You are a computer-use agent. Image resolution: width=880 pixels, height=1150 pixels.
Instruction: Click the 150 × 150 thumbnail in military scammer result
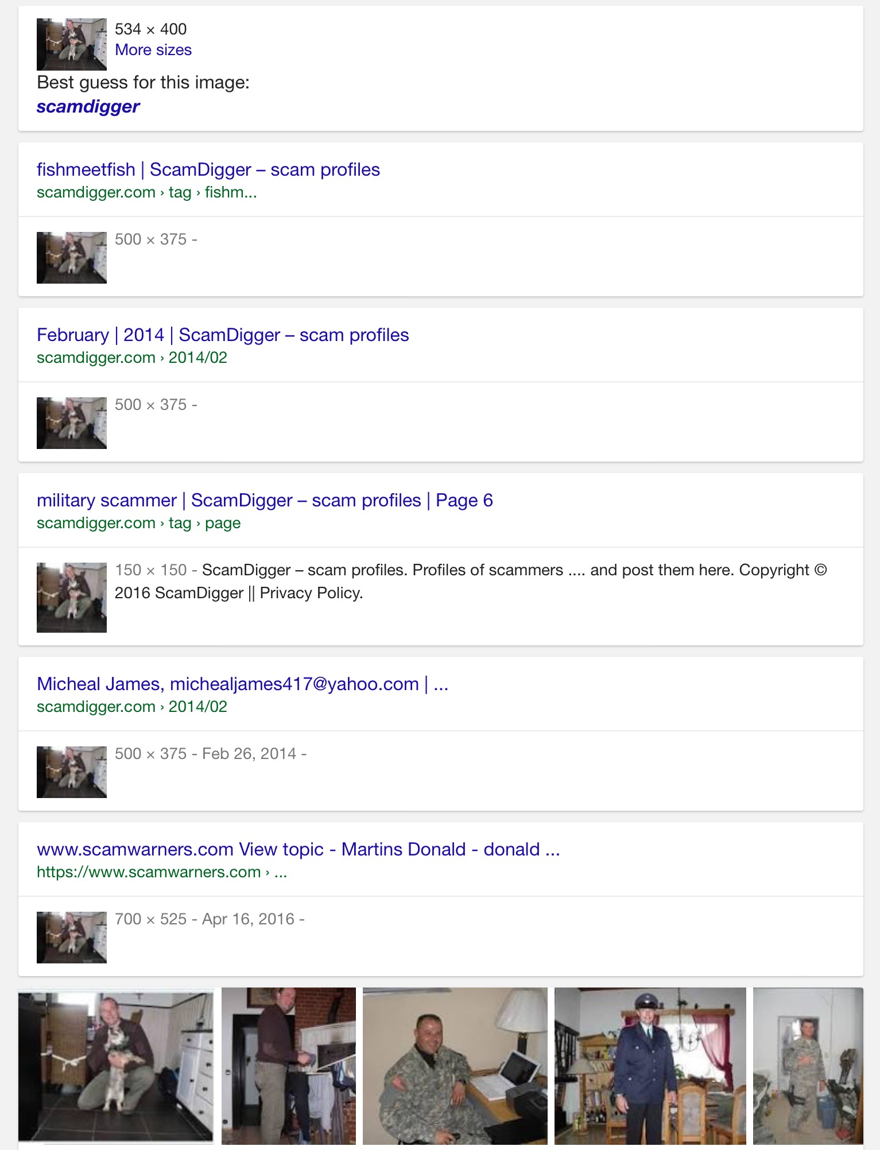[x=72, y=598]
